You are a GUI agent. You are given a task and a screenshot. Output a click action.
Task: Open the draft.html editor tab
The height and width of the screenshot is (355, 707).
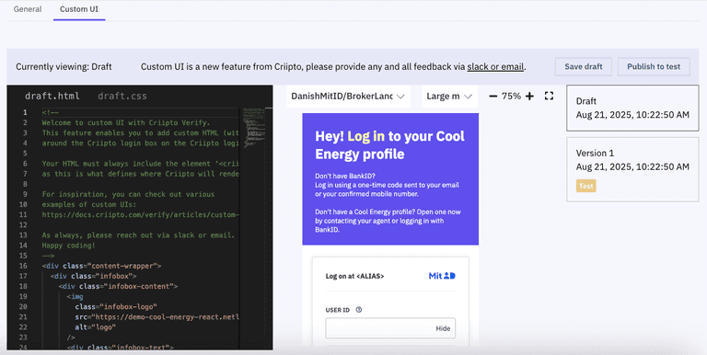[52, 96]
